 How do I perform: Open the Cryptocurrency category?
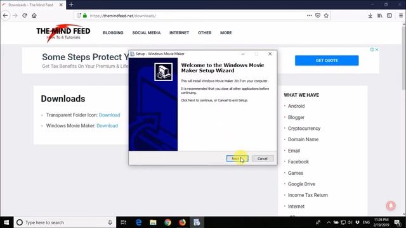[x=304, y=129]
